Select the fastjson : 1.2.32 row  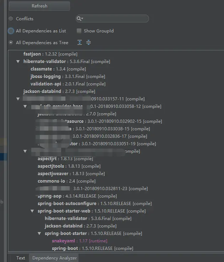click(x=50, y=54)
